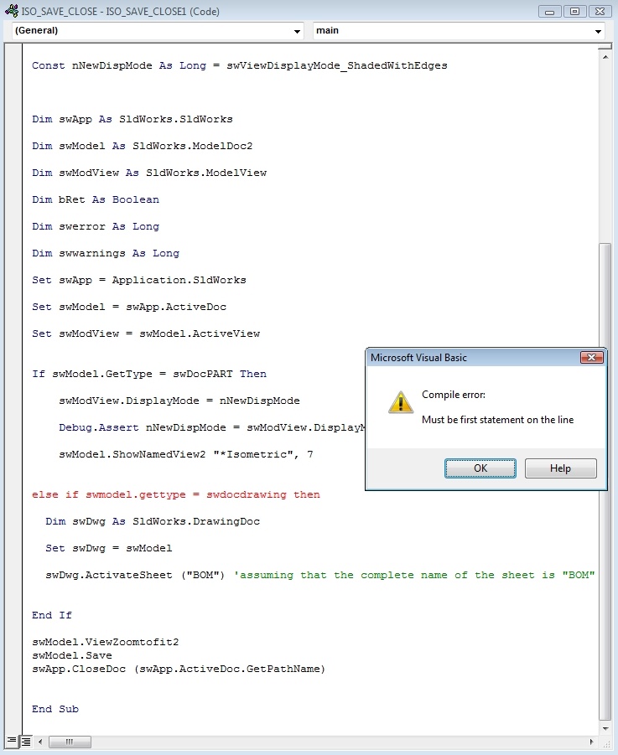This screenshot has width=618, height=755.
Task: Minimize the ISO_SAVE_CLOSE1 code window
Action: point(549,11)
